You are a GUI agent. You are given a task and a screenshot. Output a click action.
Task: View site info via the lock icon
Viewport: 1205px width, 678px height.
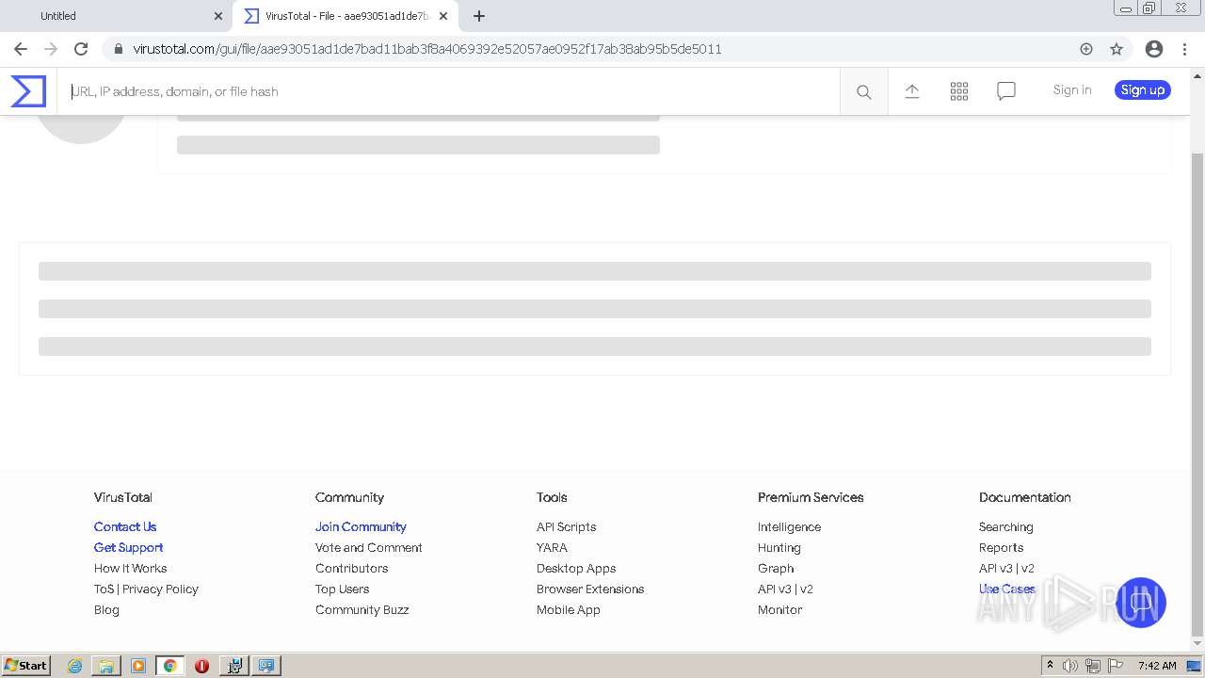(x=118, y=49)
